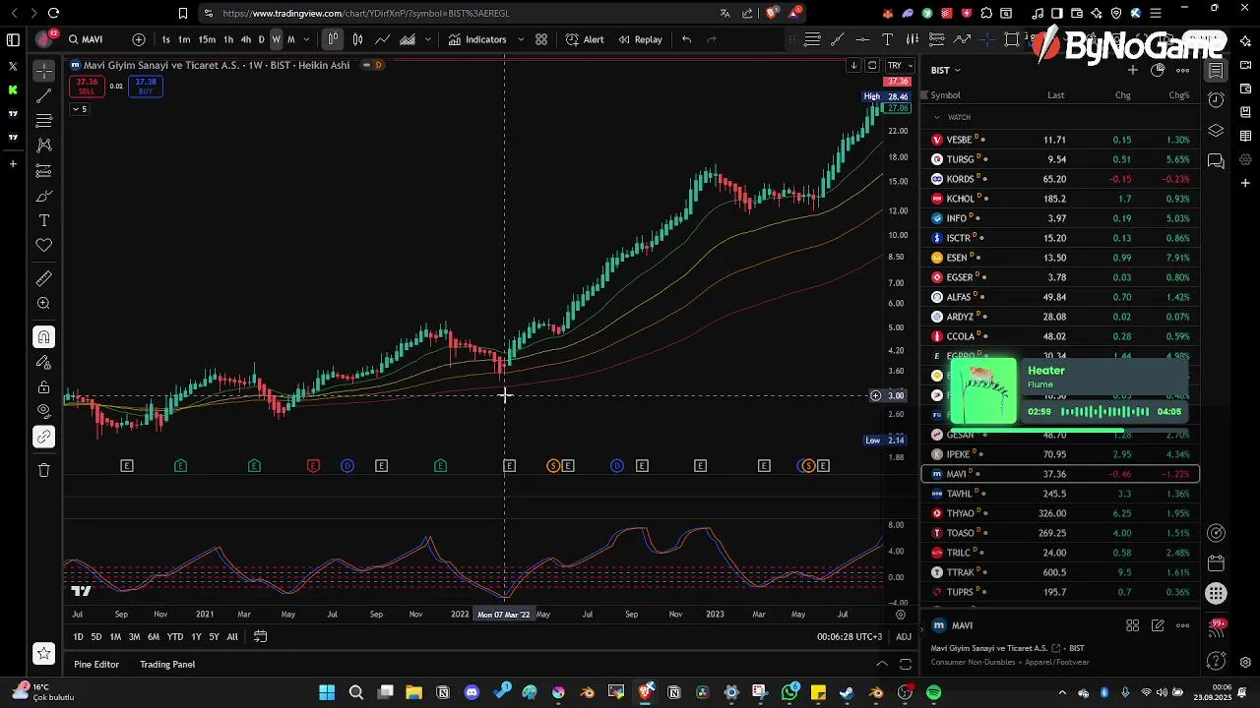Add symbol to BIST watchlist

pos(1132,70)
